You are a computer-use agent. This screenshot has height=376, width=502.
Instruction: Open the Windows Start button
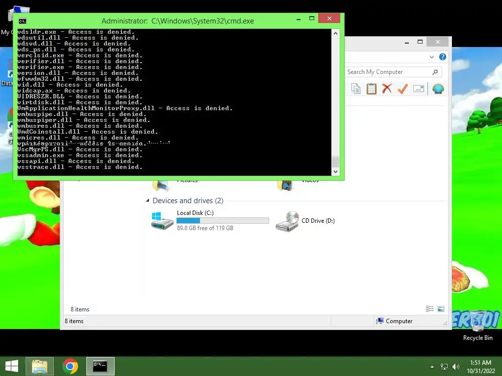[12, 366]
